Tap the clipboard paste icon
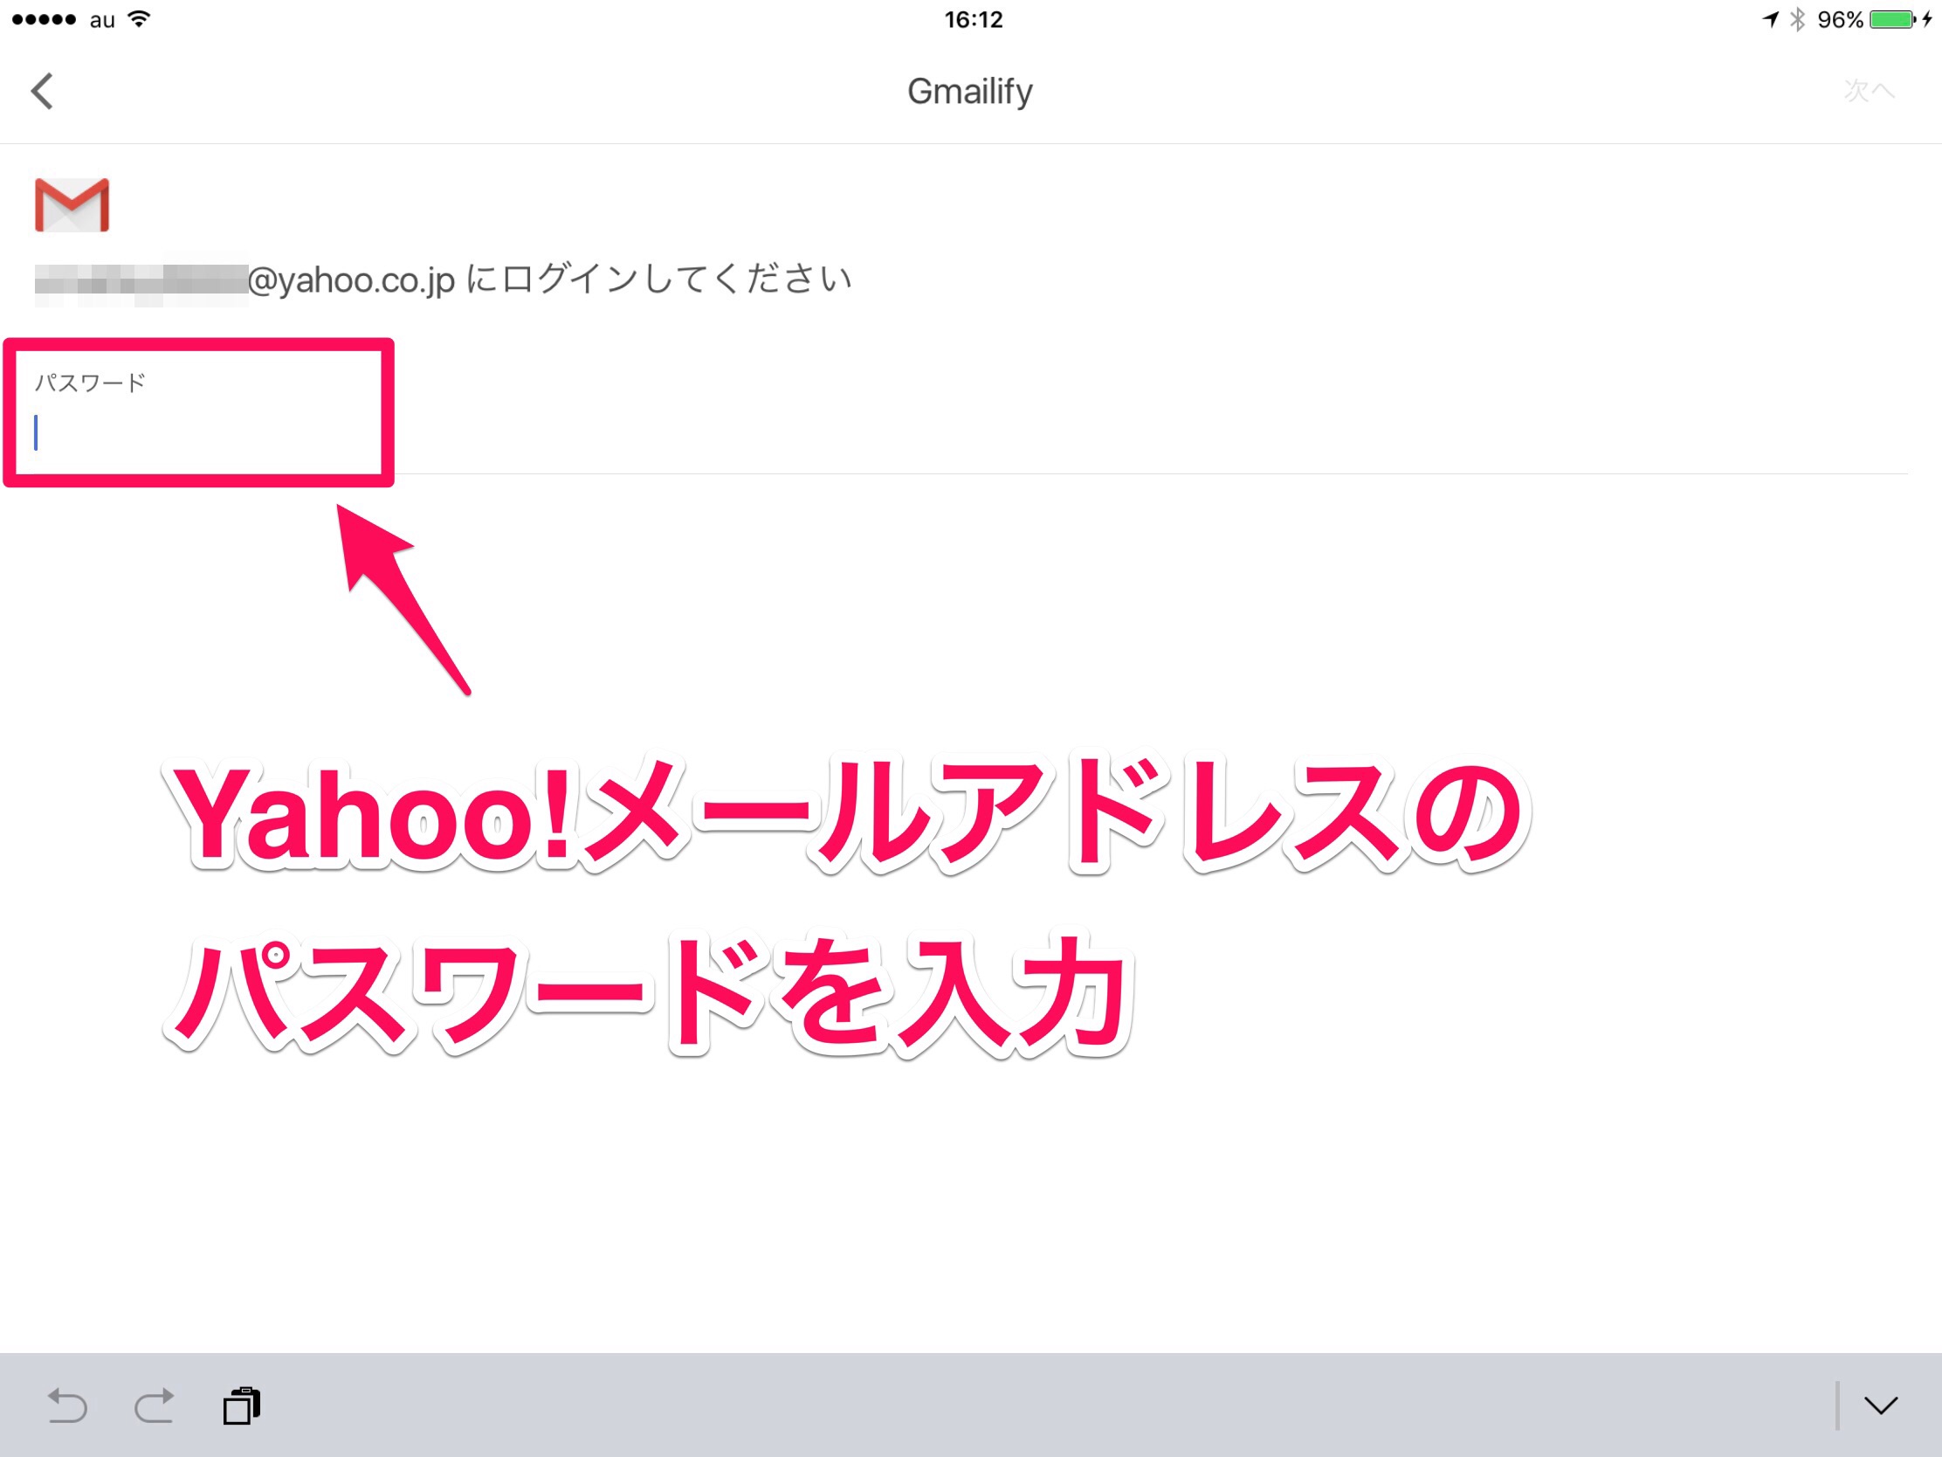 click(x=241, y=1405)
